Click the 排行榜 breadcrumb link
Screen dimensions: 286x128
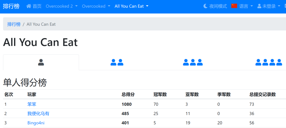click(14, 24)
